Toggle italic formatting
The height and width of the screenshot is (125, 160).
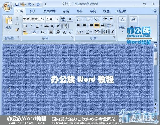(31, 26)
